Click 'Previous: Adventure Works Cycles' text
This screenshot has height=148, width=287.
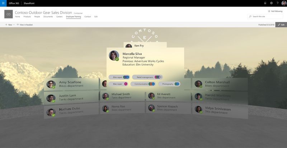(143, 61)
